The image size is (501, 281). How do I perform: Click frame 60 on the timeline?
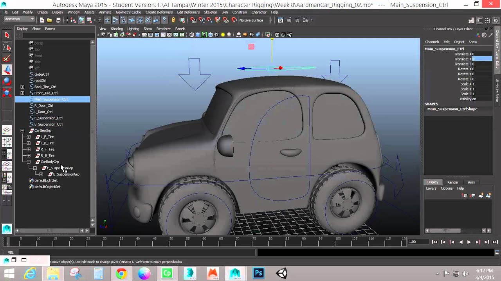click(x=204, y=241)
